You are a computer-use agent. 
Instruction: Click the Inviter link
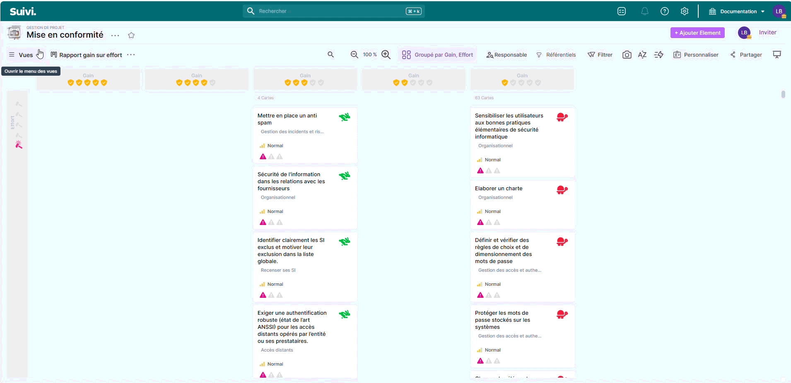(x=767, y=32)
